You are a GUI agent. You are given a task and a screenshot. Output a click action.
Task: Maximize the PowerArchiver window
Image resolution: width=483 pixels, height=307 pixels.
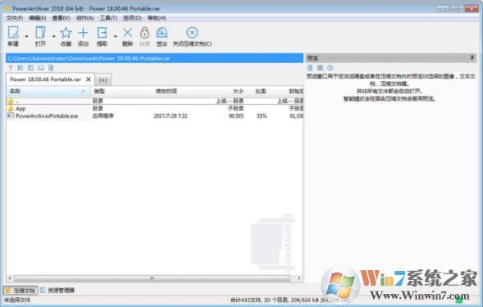pos(457,9)
